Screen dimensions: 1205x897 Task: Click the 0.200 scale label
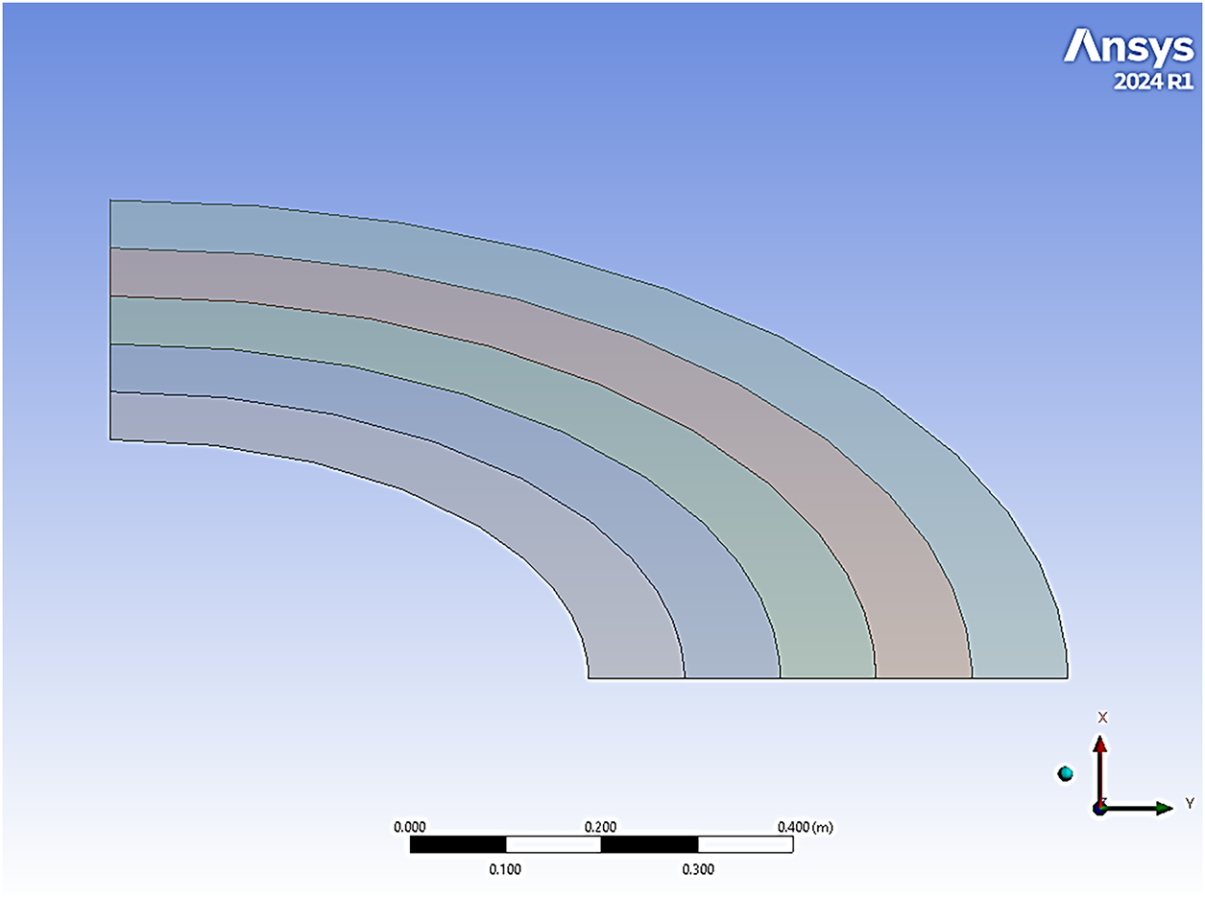click(x=601, y=826)
